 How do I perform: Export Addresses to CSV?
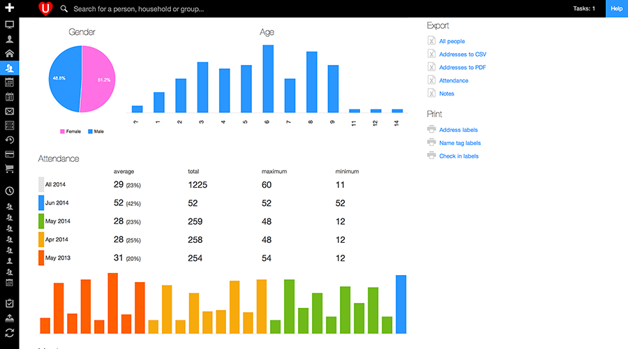[x=462, y=54]
